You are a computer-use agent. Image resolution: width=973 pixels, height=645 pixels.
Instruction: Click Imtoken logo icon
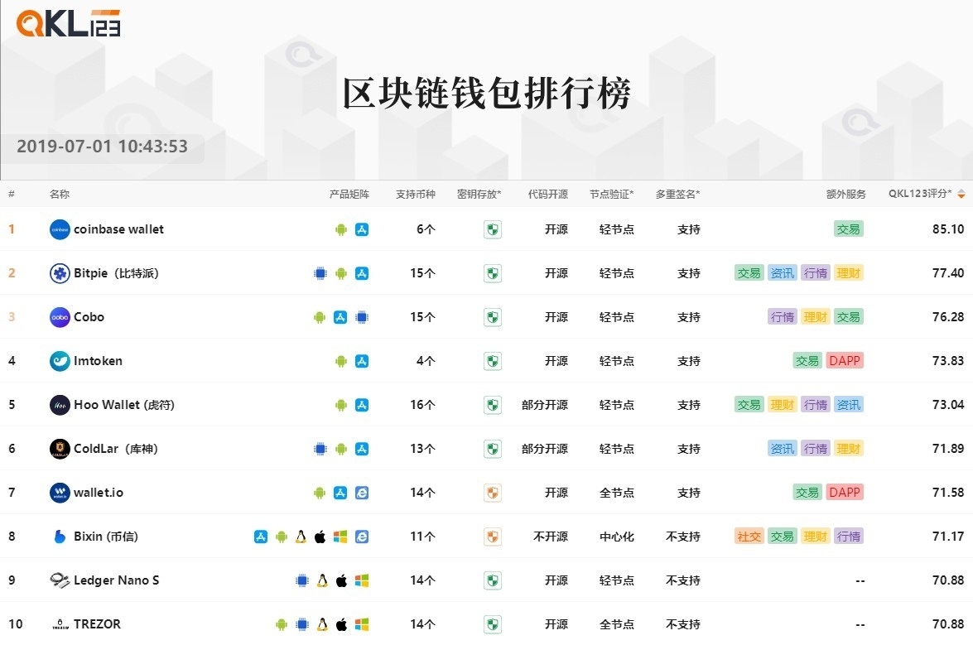(x=60, y=361)
